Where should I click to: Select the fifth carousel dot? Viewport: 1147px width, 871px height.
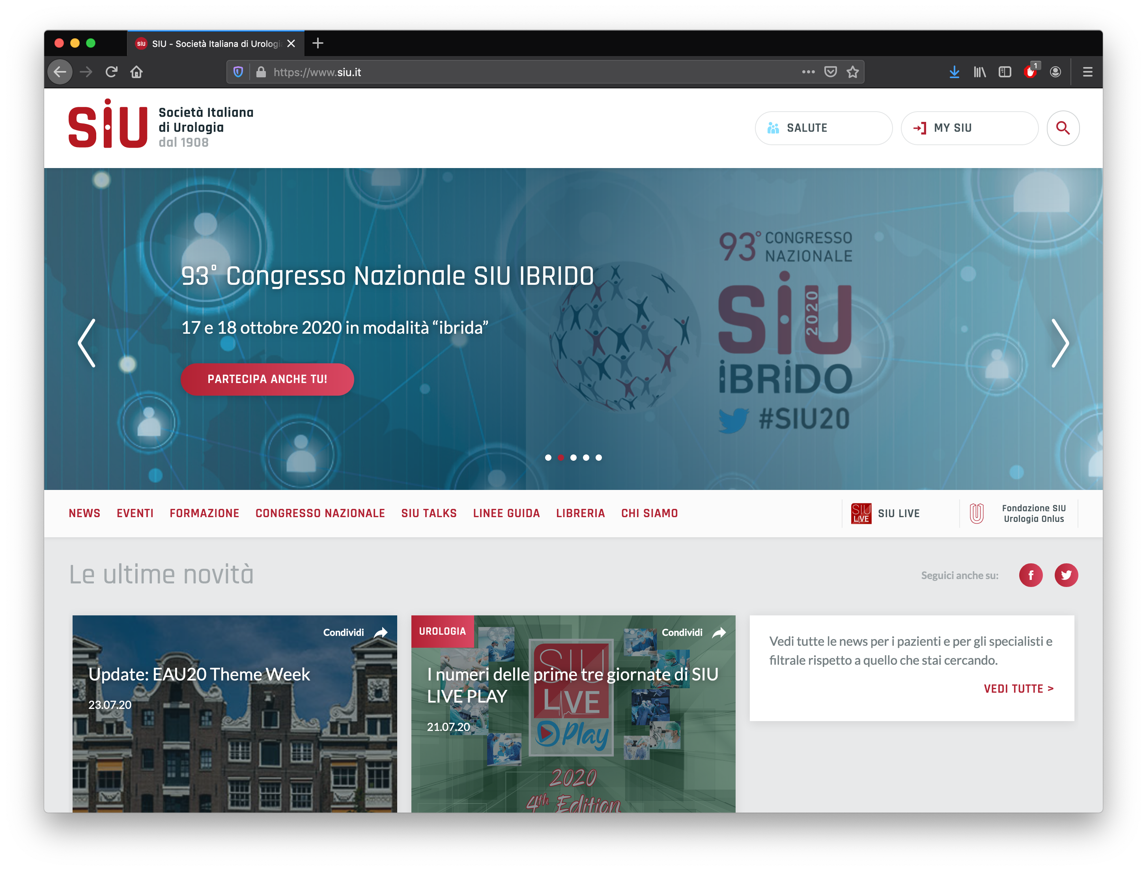coord(599,458)
